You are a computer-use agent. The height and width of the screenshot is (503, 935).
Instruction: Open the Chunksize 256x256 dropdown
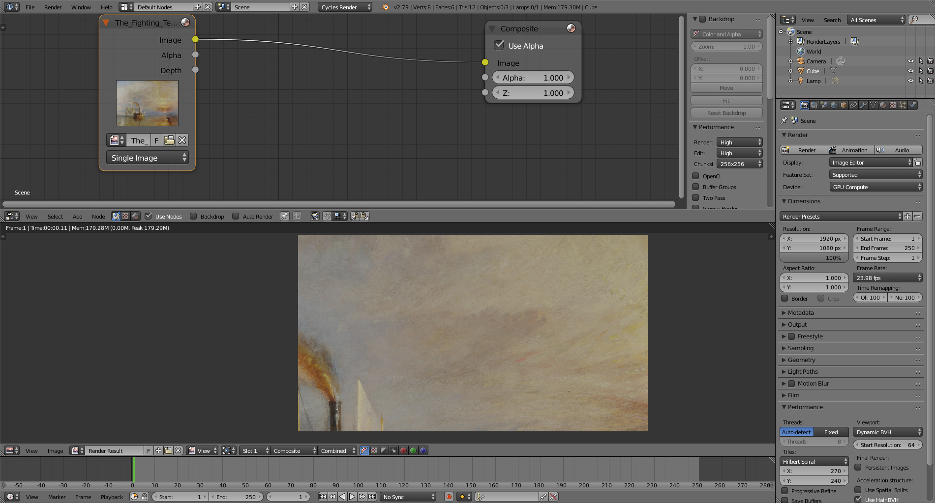[739, 164]
